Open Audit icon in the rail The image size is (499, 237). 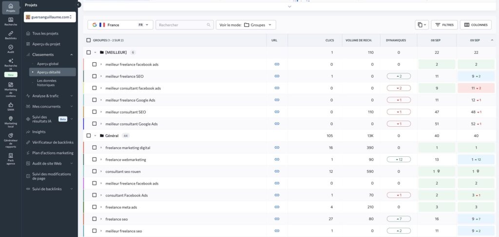(11, 49)
